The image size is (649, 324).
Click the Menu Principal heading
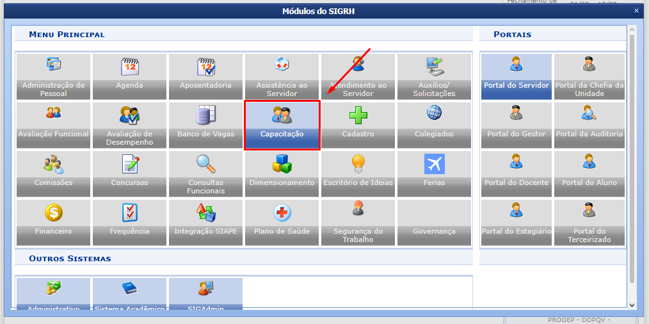(x=67, y=35)
